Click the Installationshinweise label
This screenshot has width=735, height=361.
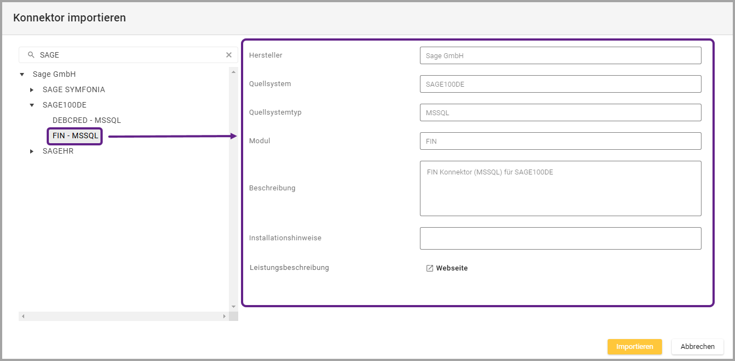tap(285, 238)
